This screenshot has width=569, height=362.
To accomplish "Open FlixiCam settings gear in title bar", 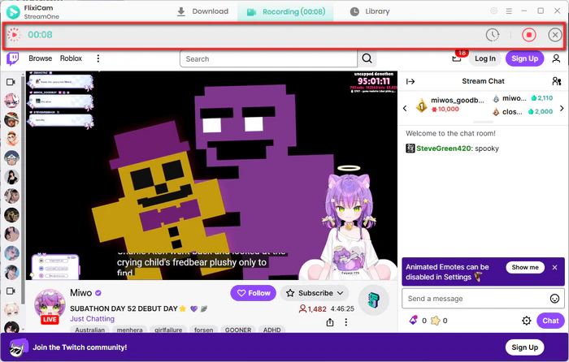I will (x=493, y=11).
